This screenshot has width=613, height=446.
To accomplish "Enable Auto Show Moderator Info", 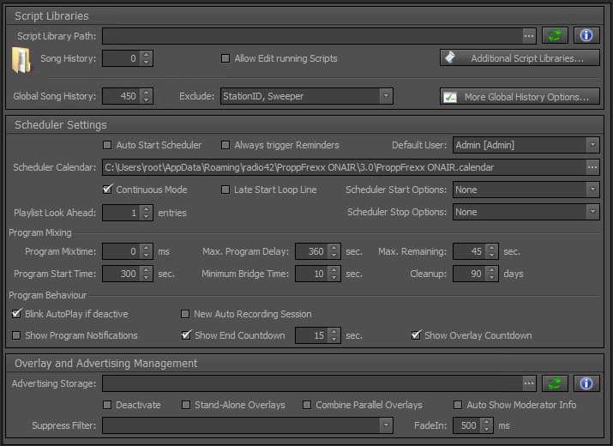I will coord(458,405).
